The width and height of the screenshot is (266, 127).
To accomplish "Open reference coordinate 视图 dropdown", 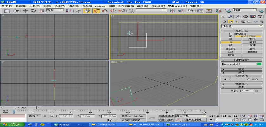I will [x=55, y=10].
